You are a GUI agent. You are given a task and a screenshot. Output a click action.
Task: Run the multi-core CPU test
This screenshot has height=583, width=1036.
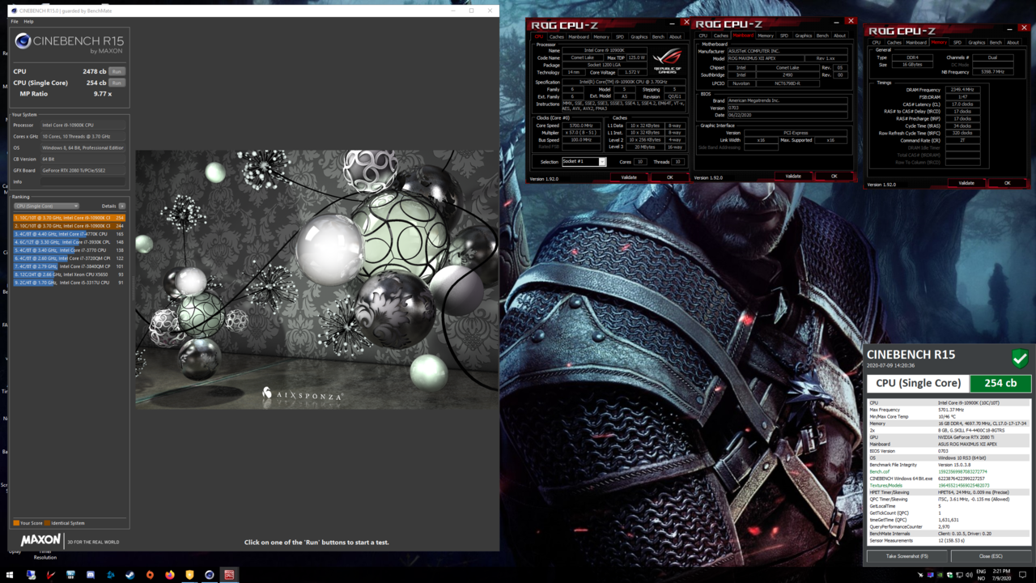(x=117, y=71)
